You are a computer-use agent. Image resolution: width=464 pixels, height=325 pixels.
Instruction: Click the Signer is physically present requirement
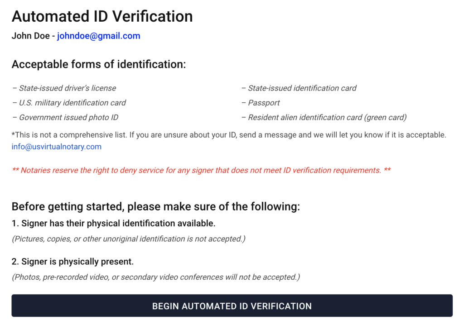72,262
